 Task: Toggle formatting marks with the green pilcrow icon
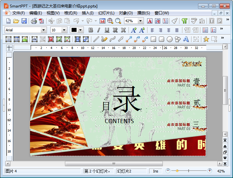(x=184, y=21)
